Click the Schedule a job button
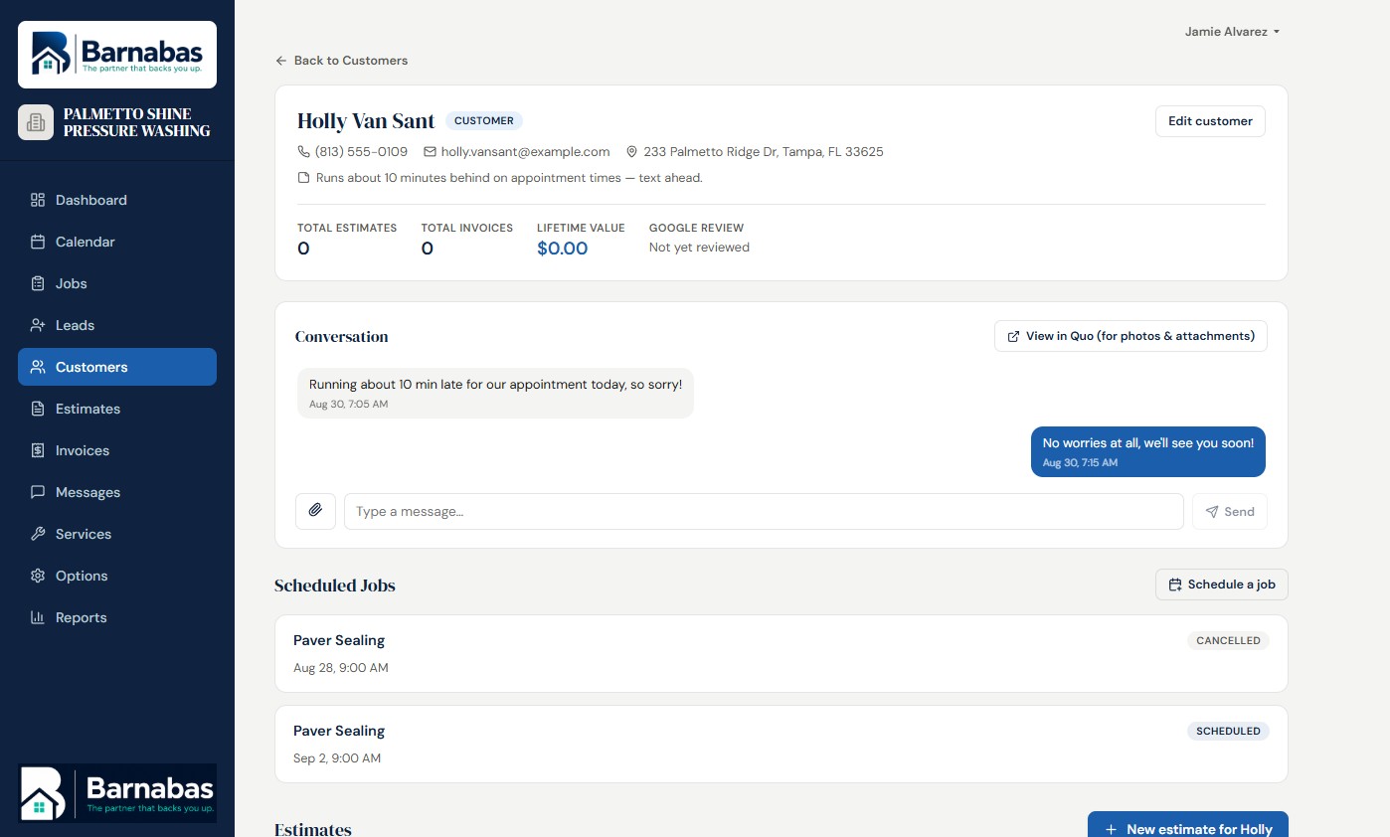 click(1221, 585)
